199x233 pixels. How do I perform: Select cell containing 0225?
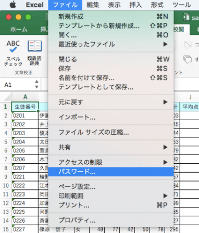click(x=25, y=212)
